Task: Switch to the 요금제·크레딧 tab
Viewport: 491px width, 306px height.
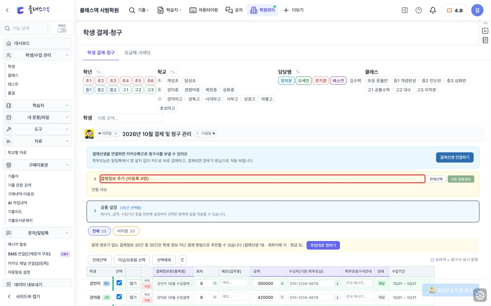Action: tap(137, 53)
